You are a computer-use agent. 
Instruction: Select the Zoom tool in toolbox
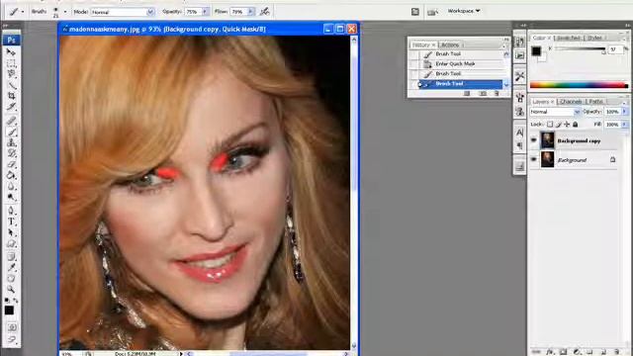tap(11, 289)
